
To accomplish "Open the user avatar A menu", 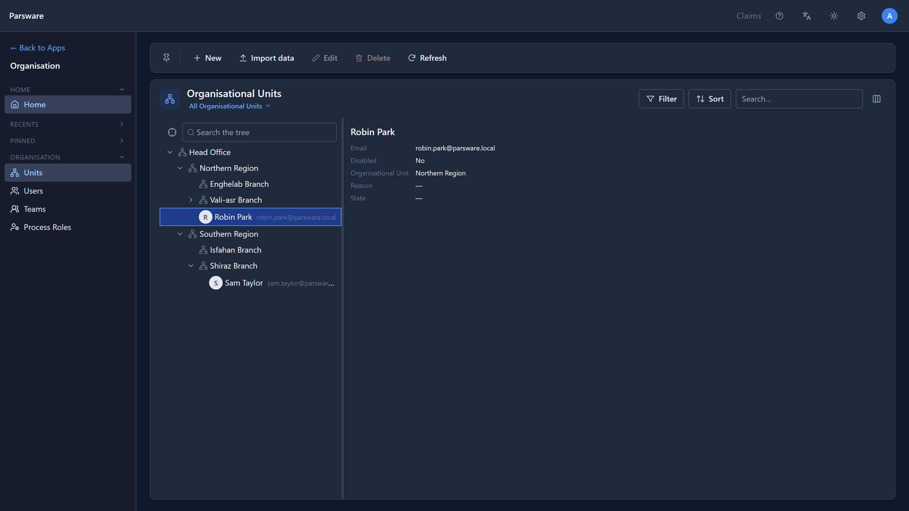I will (x=889, y=16).
